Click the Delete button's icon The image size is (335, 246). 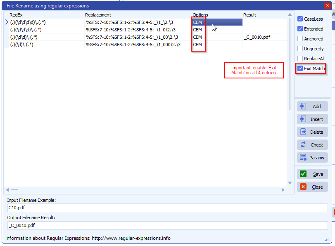303,132
